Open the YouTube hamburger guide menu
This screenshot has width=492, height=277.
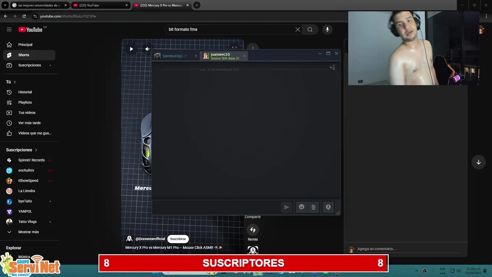click(9, 29)
